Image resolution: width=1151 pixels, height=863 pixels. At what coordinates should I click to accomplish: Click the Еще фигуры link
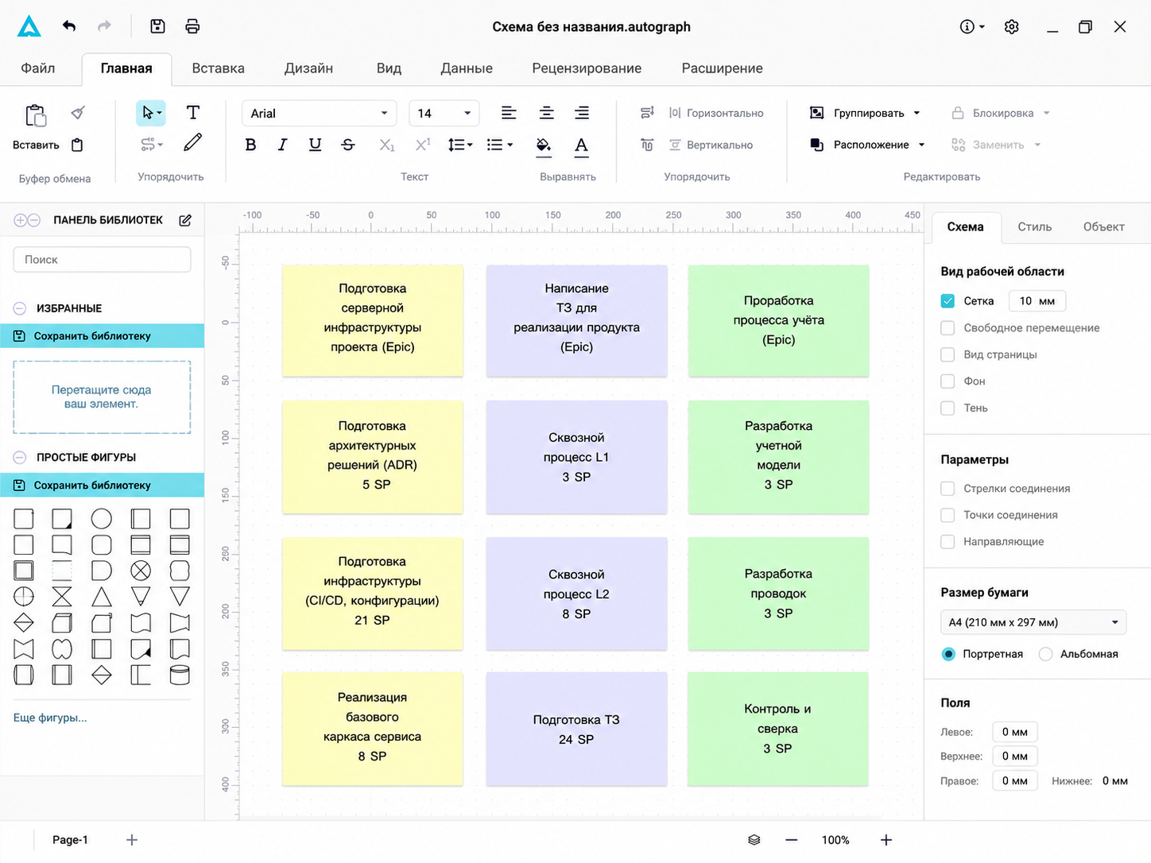(50, 718)
